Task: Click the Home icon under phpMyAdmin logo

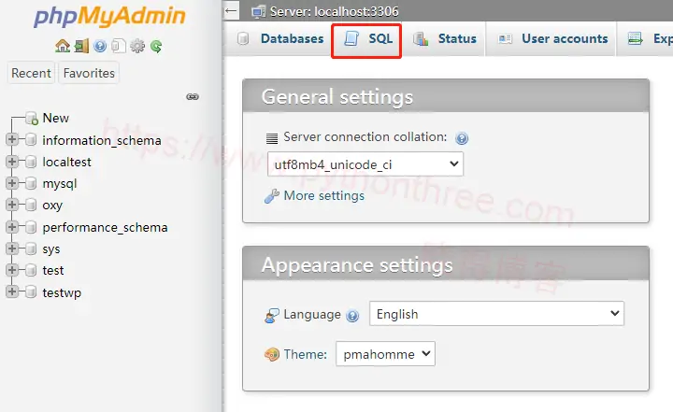Action: point(63,46)
